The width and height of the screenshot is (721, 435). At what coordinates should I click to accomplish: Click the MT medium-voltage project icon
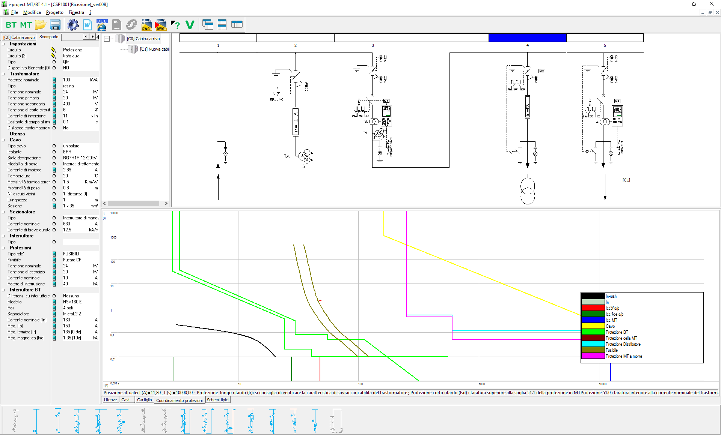coord(26,25)
